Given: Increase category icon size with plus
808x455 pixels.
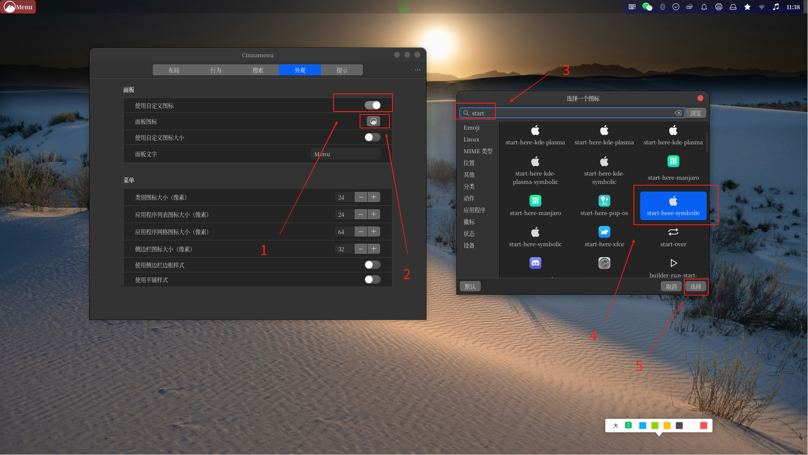Looking at the screenshot, I should point(374,197).
